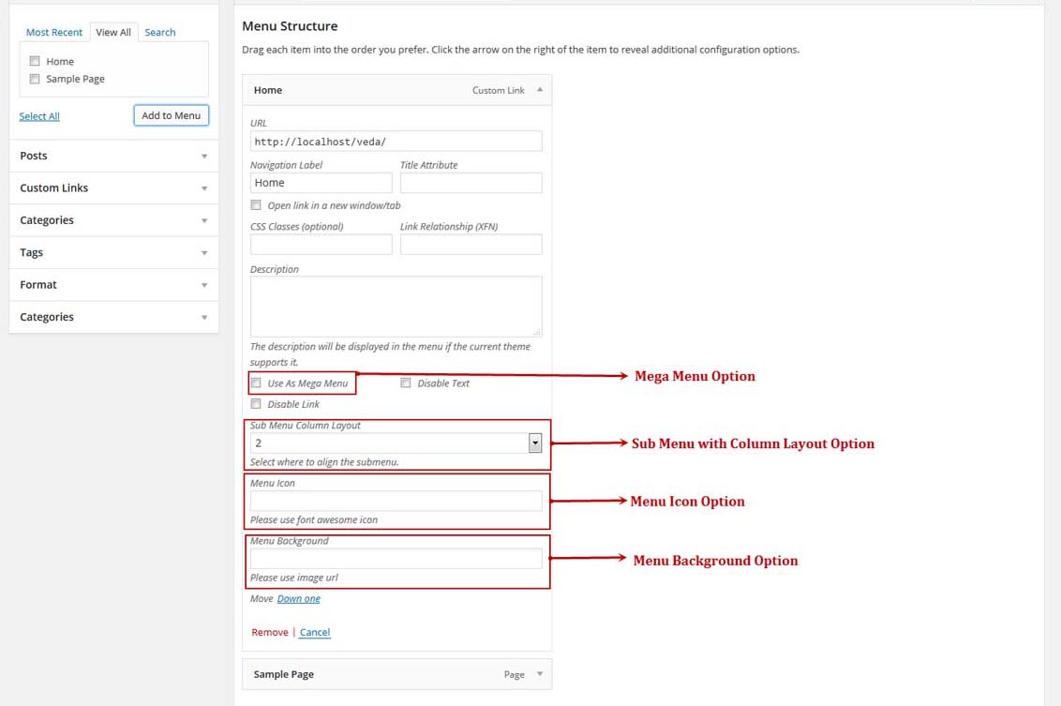
Task: Click the Down one move link
Action: coord(298,599)
